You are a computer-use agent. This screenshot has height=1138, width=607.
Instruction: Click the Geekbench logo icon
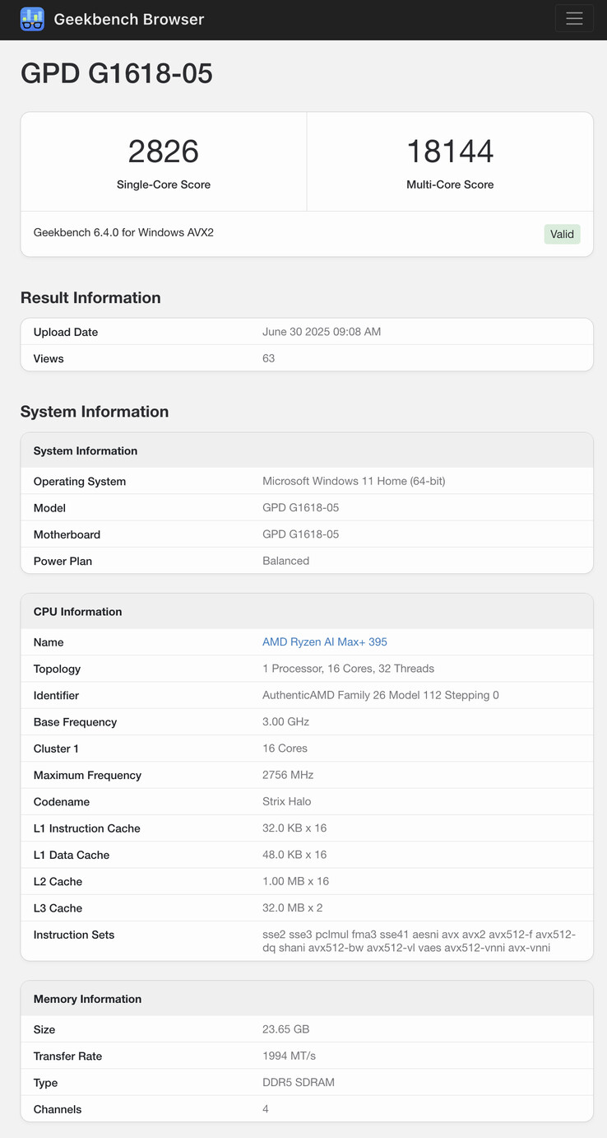tap(32, 19)
